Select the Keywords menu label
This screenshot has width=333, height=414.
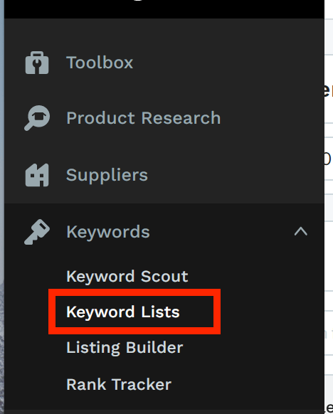pos(108,232)
